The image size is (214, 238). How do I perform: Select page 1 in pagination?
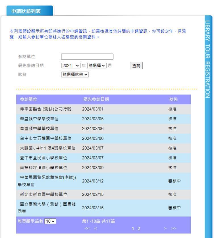pyautogui.click(x=133, y=228)
